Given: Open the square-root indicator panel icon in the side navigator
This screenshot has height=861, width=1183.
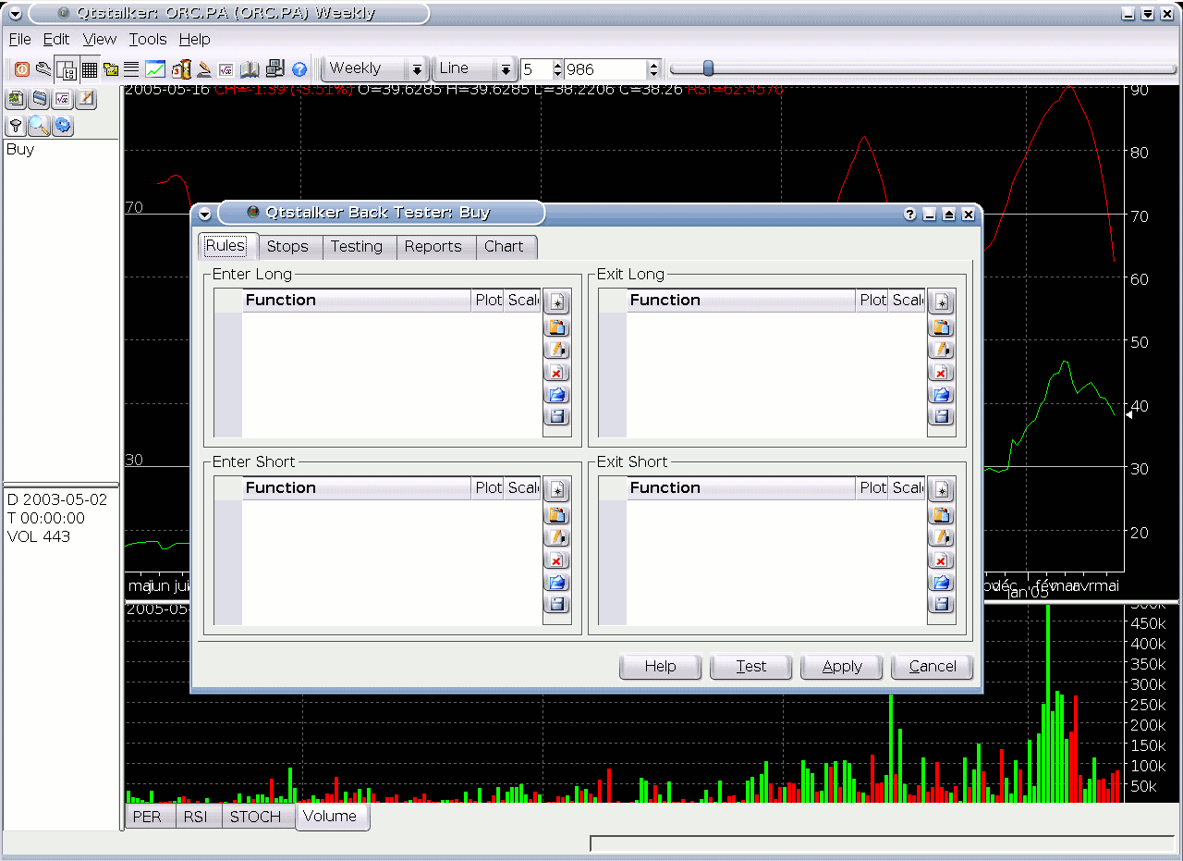Looking at the screenshot, I should [63, 99].
